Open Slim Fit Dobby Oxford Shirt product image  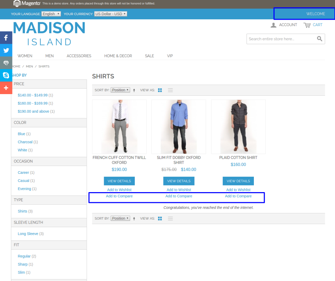pyautogui.click(x=179, y=127)
